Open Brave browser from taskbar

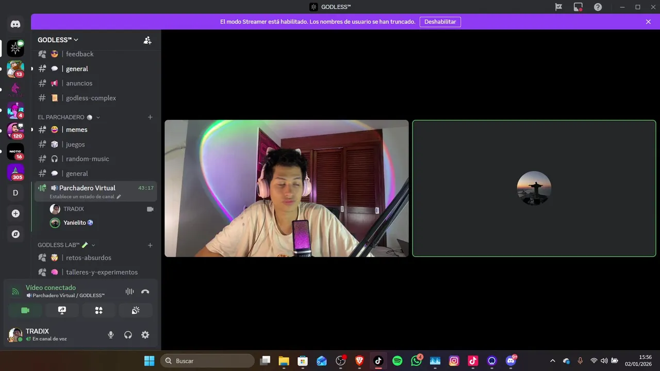click(x=359, y=361)
